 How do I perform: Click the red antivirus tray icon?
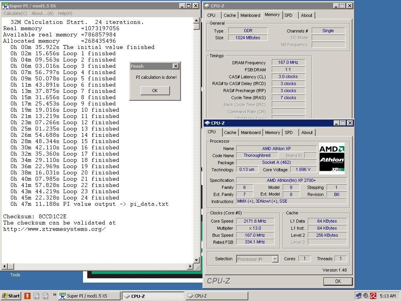(373, 296)
